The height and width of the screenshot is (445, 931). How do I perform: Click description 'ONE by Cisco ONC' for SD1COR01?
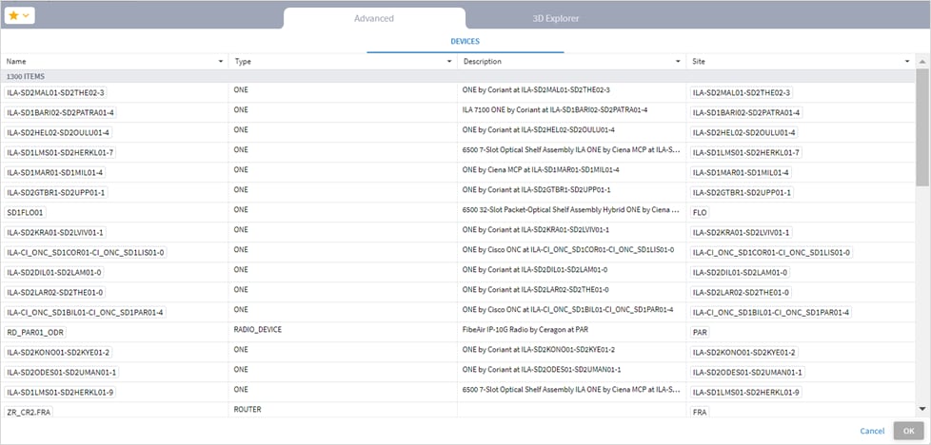(567, 250)
